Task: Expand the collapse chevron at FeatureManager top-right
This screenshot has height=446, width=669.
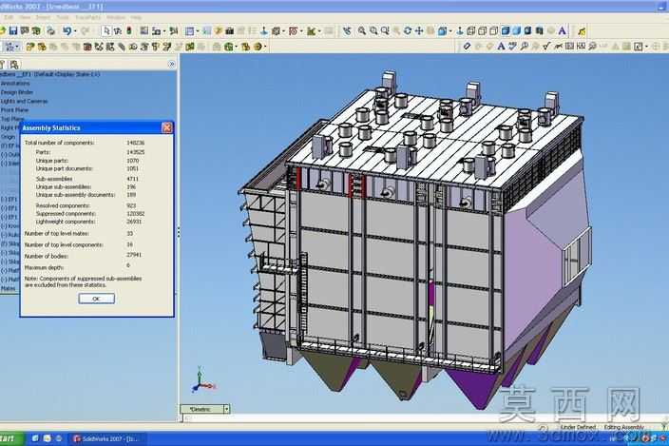Action: (x=171, y=65)
